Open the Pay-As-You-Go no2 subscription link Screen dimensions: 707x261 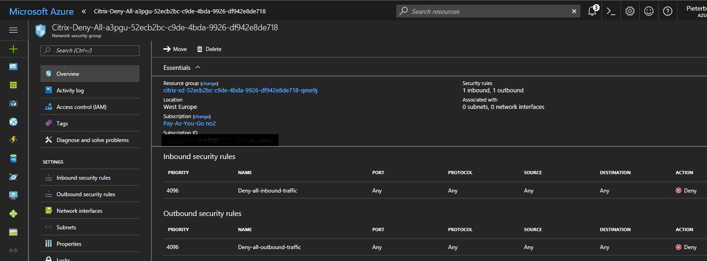(x=189, y=123)
